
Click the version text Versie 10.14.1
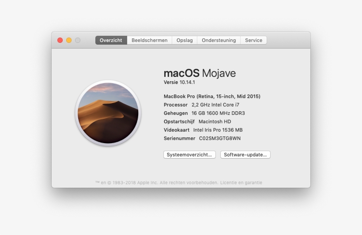coord(179,82)
